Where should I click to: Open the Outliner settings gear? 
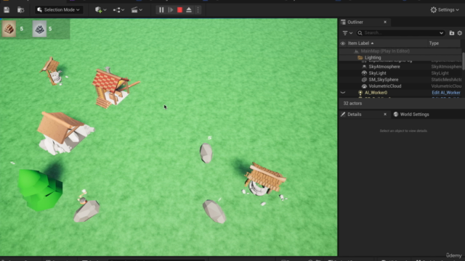coord(460,33)
